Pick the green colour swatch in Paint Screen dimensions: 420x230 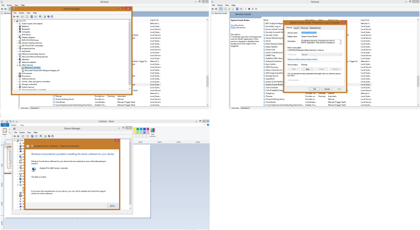(x=138, y=129)
